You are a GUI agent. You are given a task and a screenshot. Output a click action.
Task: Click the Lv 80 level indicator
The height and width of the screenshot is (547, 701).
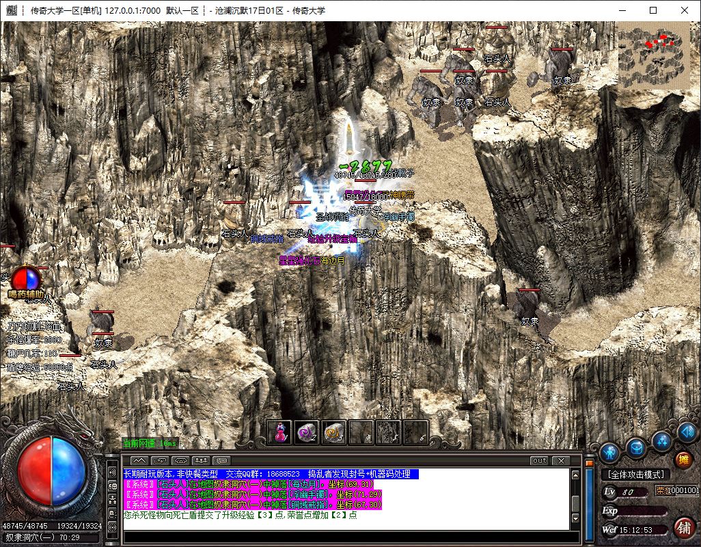(624, 492)
